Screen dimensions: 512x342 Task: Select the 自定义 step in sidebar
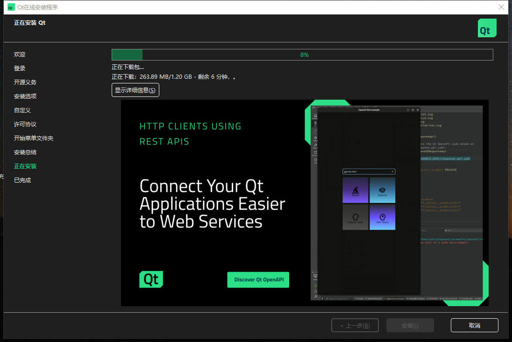point(22,110)
